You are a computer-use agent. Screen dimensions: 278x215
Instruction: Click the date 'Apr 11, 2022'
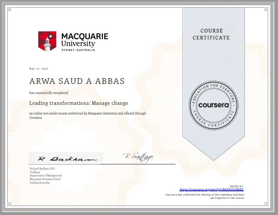[39, 68]
